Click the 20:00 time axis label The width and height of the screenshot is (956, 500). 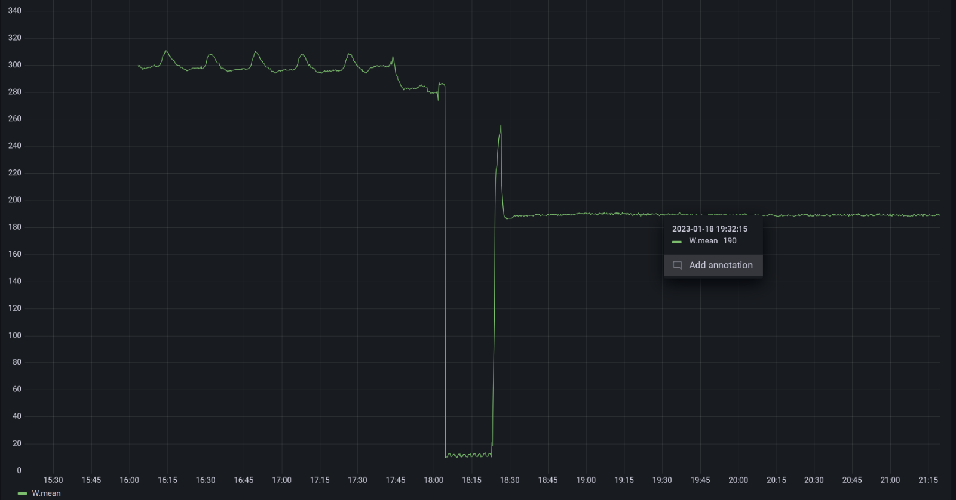[738, 480]
